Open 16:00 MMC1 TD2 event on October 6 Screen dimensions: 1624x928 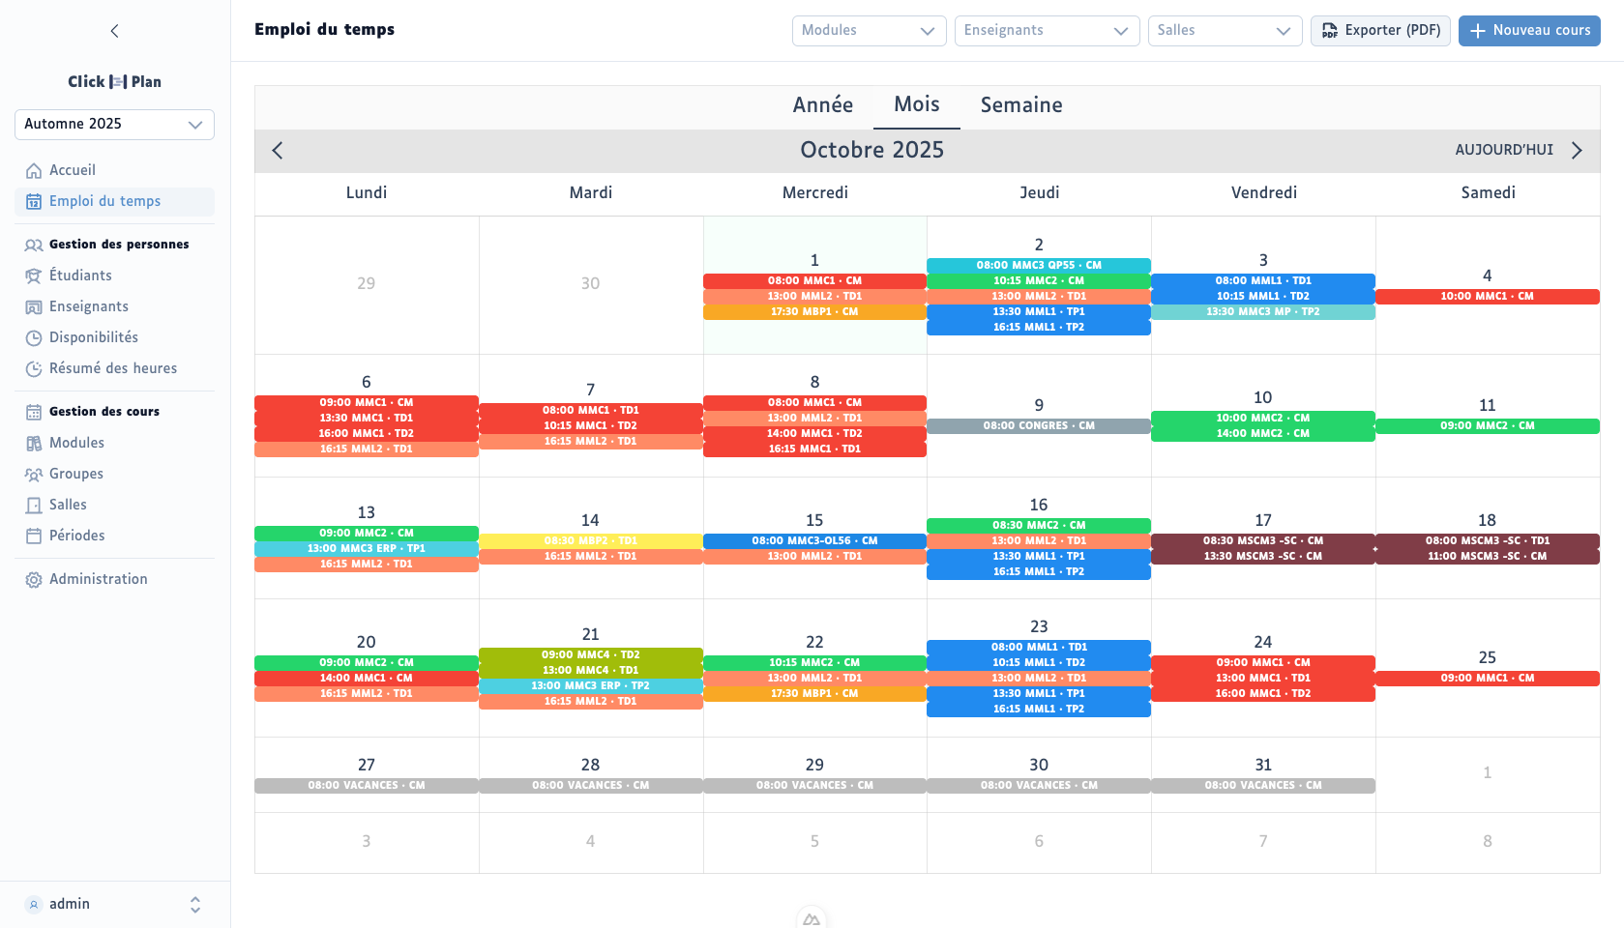click(367, 434)
